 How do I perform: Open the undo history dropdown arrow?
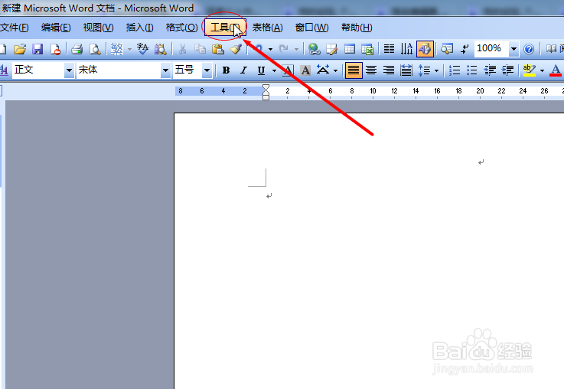pos(270,49)
